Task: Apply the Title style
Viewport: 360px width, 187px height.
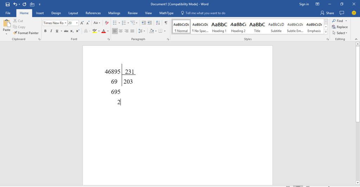Action: pos(257,27)
